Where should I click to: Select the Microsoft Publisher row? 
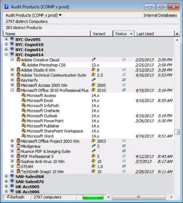[x=88, y=126]
